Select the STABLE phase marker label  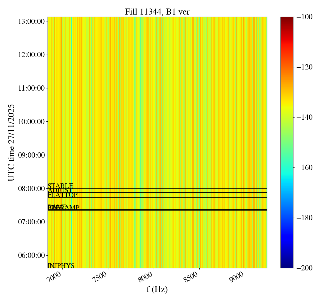(60, 186)
